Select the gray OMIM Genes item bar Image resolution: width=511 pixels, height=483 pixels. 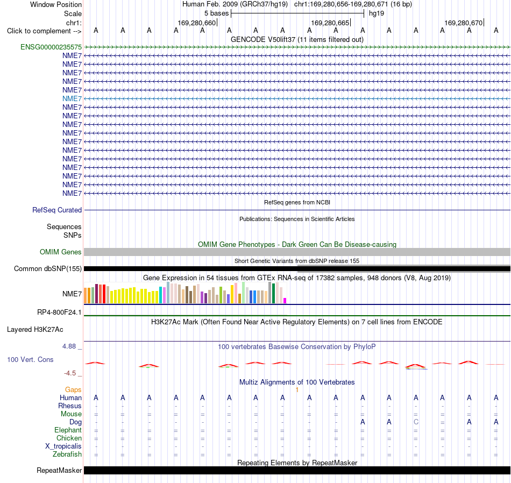[x=297, y=252]
